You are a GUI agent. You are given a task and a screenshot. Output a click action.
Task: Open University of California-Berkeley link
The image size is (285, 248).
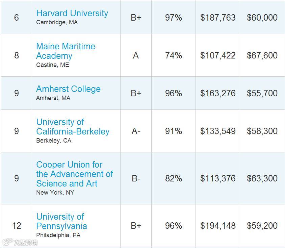73,127
